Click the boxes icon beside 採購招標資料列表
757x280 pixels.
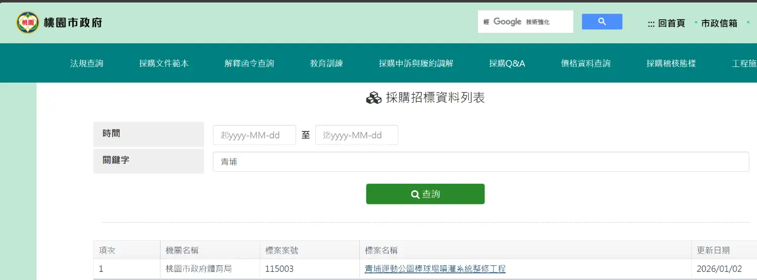coord(373,98)
